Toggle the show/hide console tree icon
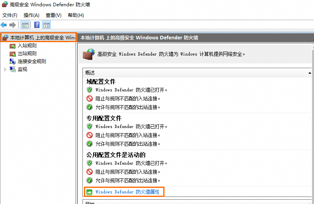Viewport: 314px width, 204px height. pos(25,25)
